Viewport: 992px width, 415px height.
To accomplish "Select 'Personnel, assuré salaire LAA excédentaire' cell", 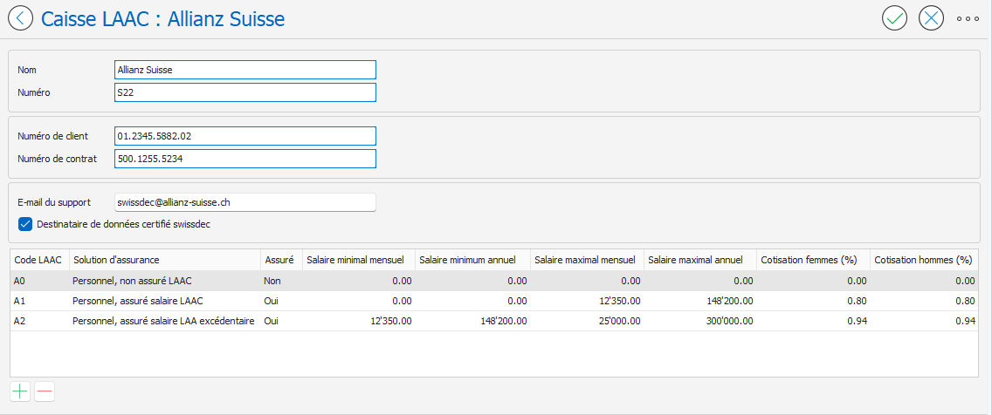I will click(x=164, y=321).
